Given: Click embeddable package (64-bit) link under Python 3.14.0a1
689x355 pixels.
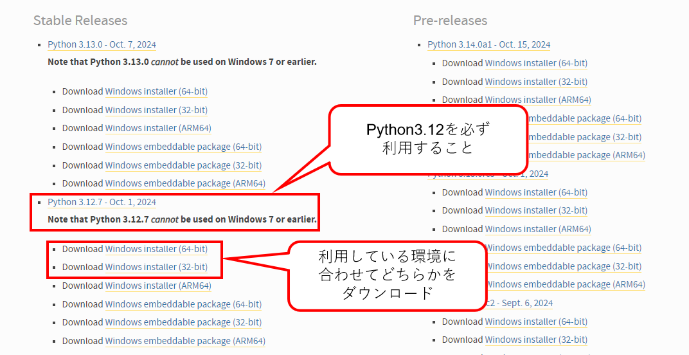Looking at the screenshot, I should coord(584,118).
